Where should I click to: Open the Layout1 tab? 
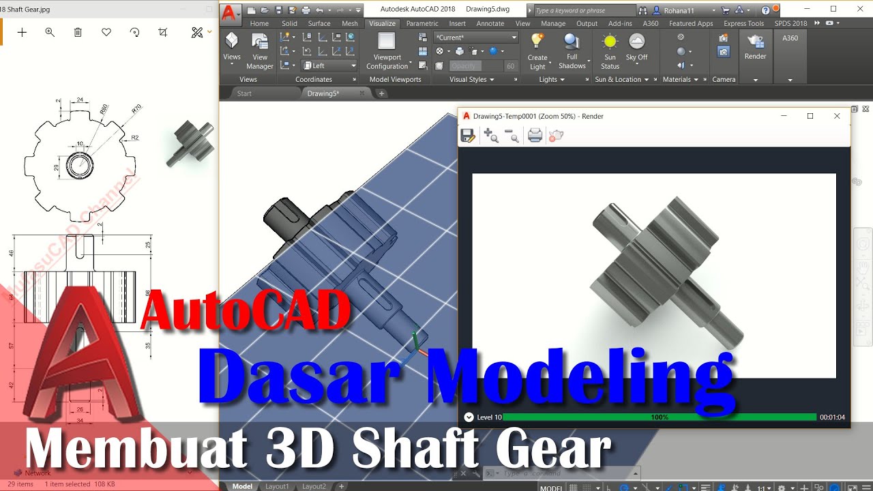click(277, 486)
